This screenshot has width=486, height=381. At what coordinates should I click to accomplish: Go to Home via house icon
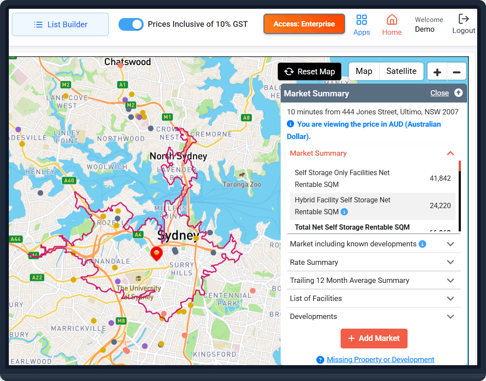coord(392,20)
